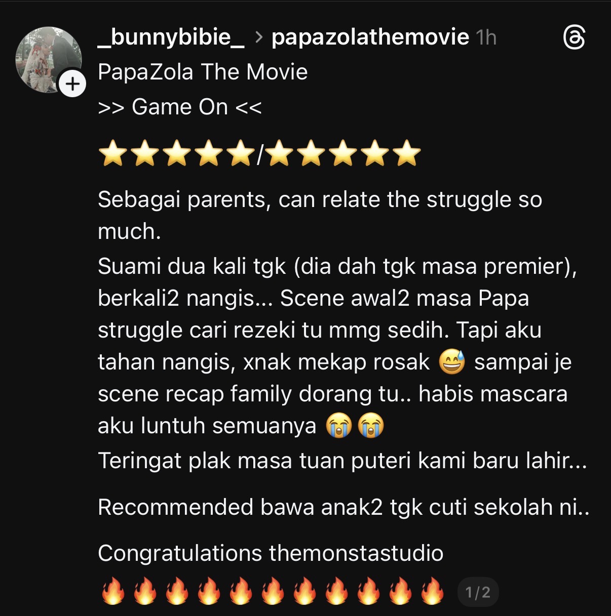This screenshot has width=611, height=616.
Task: Tap the first fire emoji in bottom row
Action: coord(113,591)
